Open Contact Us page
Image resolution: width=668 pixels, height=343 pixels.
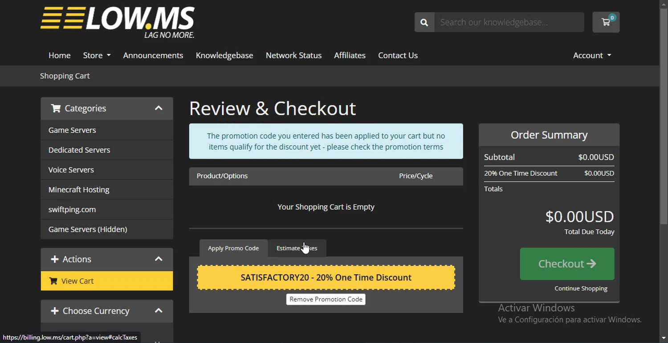click(398, 55)
